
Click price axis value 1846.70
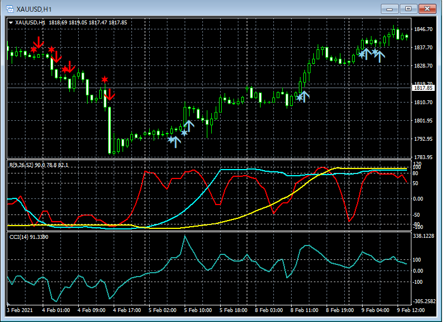[423, 29]
